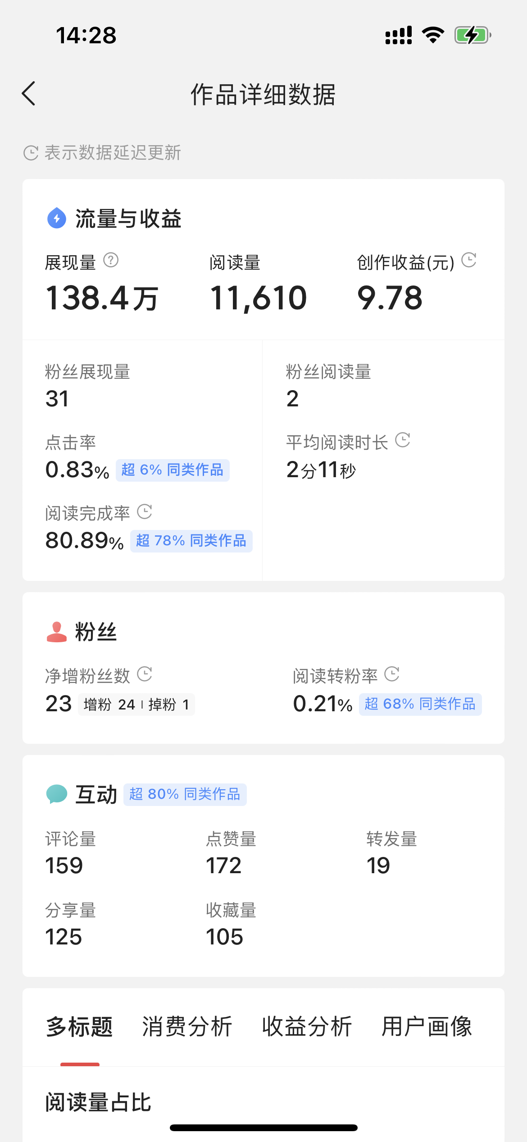This screenshot has width=527, height=1142.
Task: Select the 多标题 tab
Action: click(x=80, y=1027)
